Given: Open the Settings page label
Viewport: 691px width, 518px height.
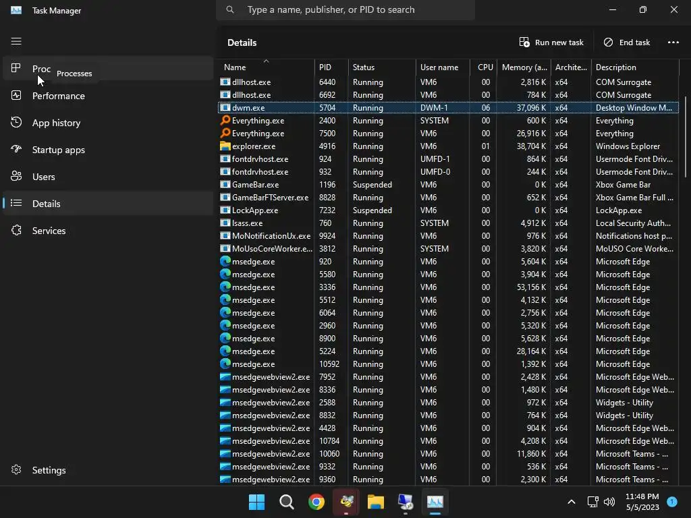Looking at the screenshot, I should 49,470.
